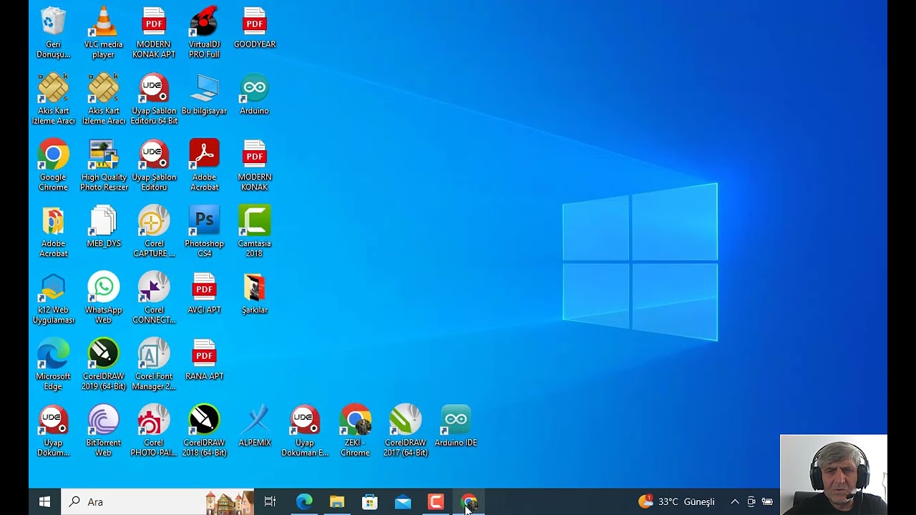Select CorelDRAW 2017 (64-Bit) shortcut
916x515 pixels.
(x=406, y=432)
